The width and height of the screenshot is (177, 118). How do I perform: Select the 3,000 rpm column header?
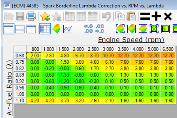coord(109,49)
